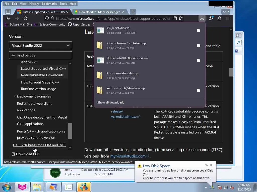Image resolution: width=257 pixels, height=192 pixels.
Task: Open C++ Attributes for COM and .NET
Action: pyautogui.click(x=39, y=145)
